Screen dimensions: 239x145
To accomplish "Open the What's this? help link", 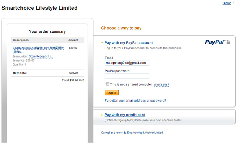I will point(161,85).
